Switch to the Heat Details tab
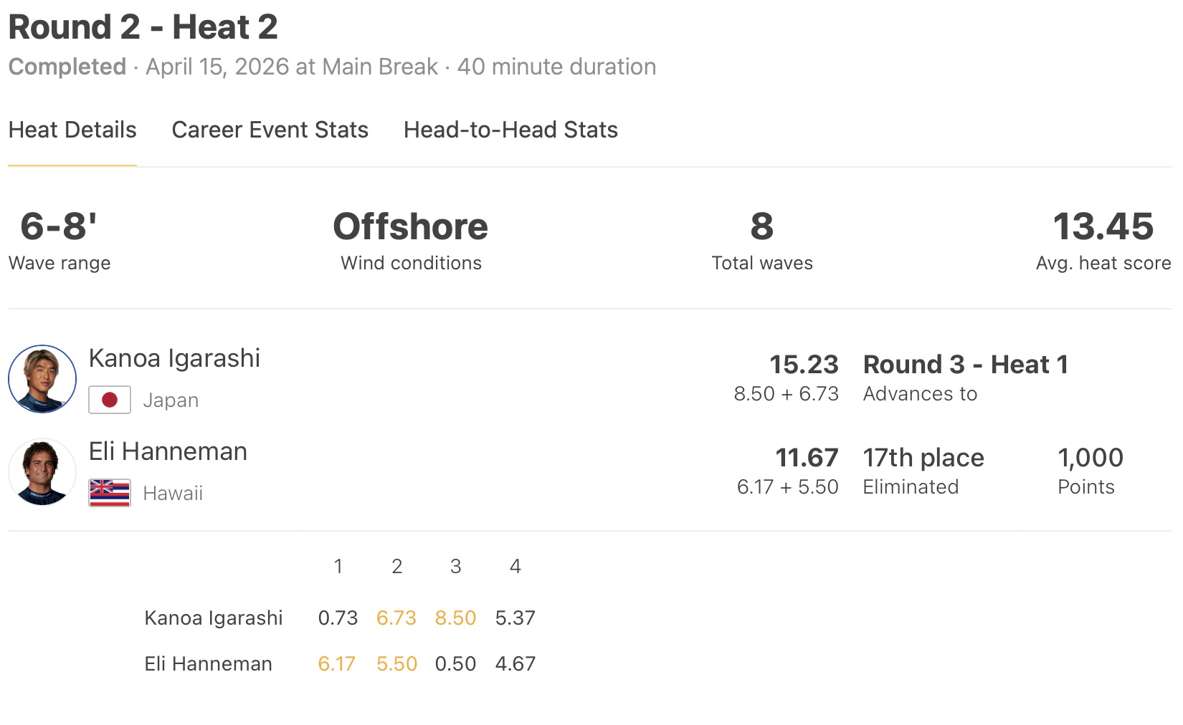 coord(72,130)
